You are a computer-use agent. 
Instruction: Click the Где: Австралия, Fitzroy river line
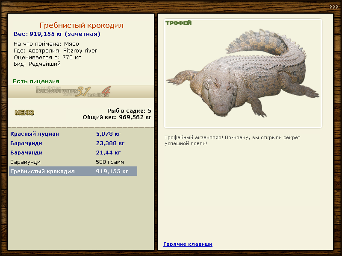point(55,50)
